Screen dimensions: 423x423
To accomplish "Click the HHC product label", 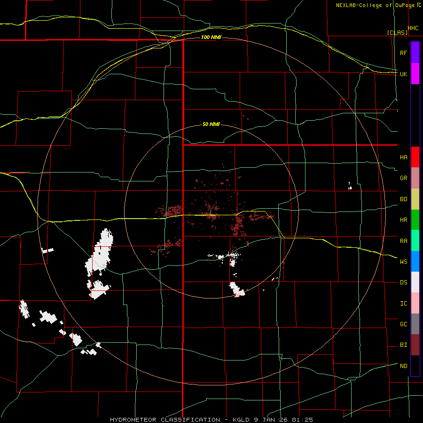I will click(x=413, y=28).
